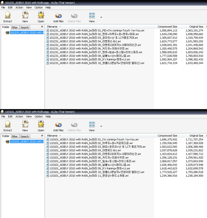Click Delete Files icon in 101231 window

(x=74, y=16)
